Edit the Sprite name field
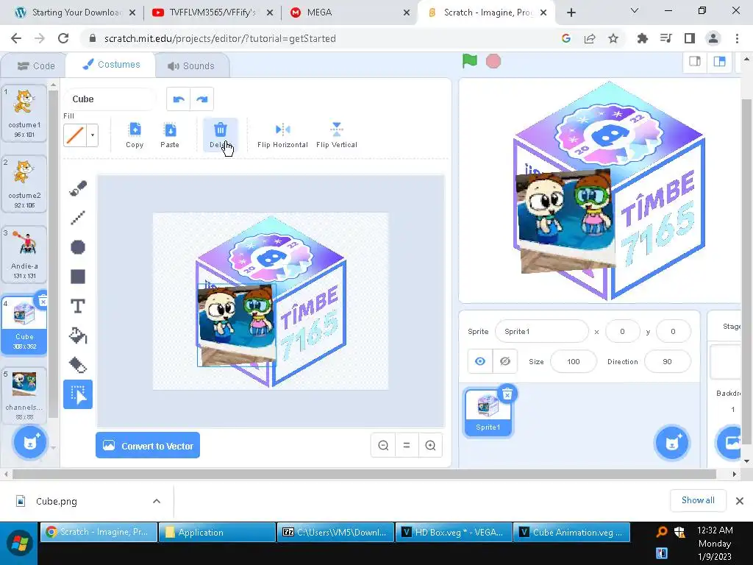Viewport: 753px width, 565px height. pos(542,332)
